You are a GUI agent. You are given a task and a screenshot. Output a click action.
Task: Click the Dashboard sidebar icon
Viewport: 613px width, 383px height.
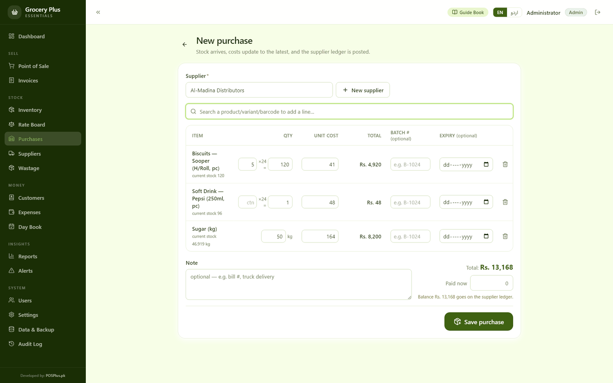tap(11, 36)
